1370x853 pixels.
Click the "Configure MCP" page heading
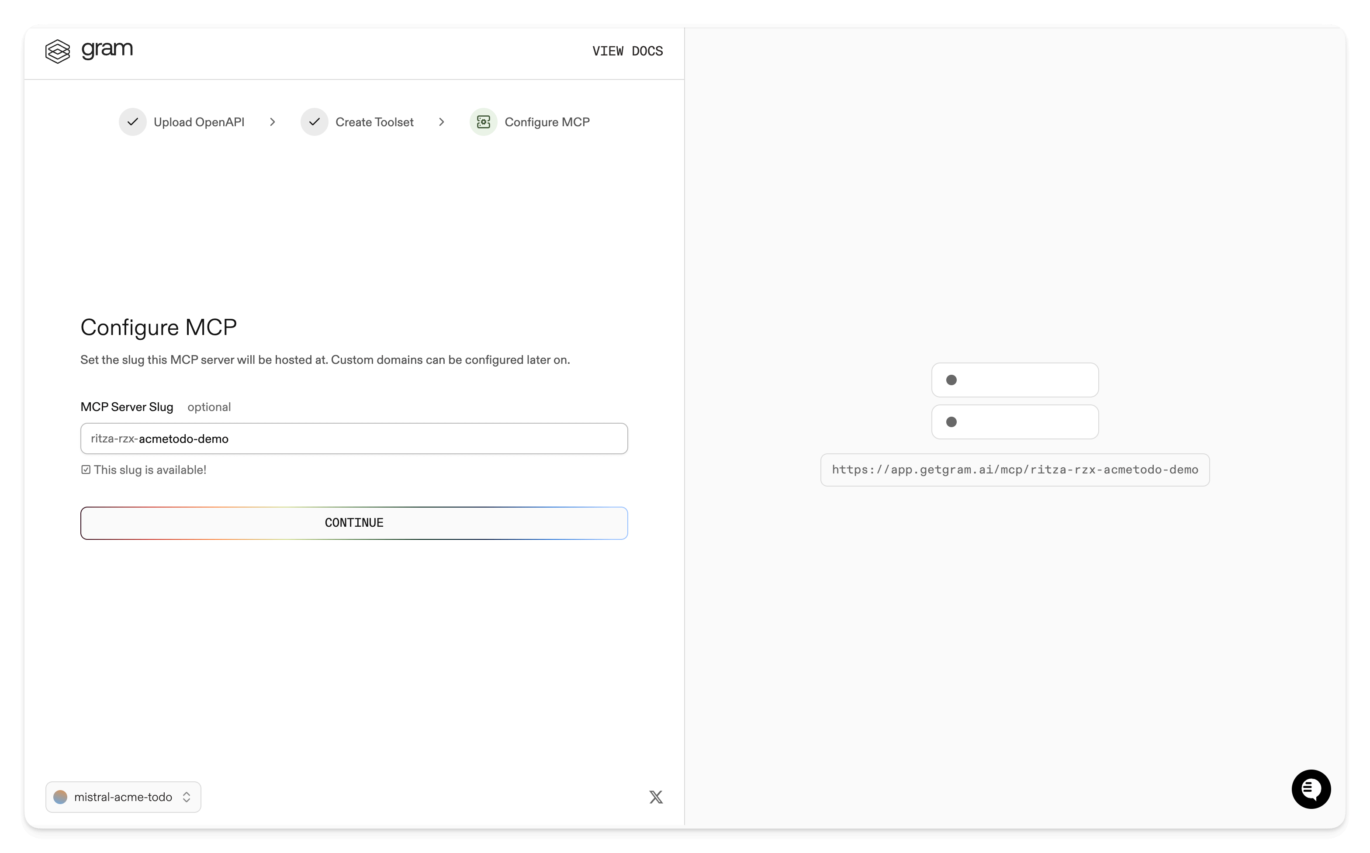159,328
